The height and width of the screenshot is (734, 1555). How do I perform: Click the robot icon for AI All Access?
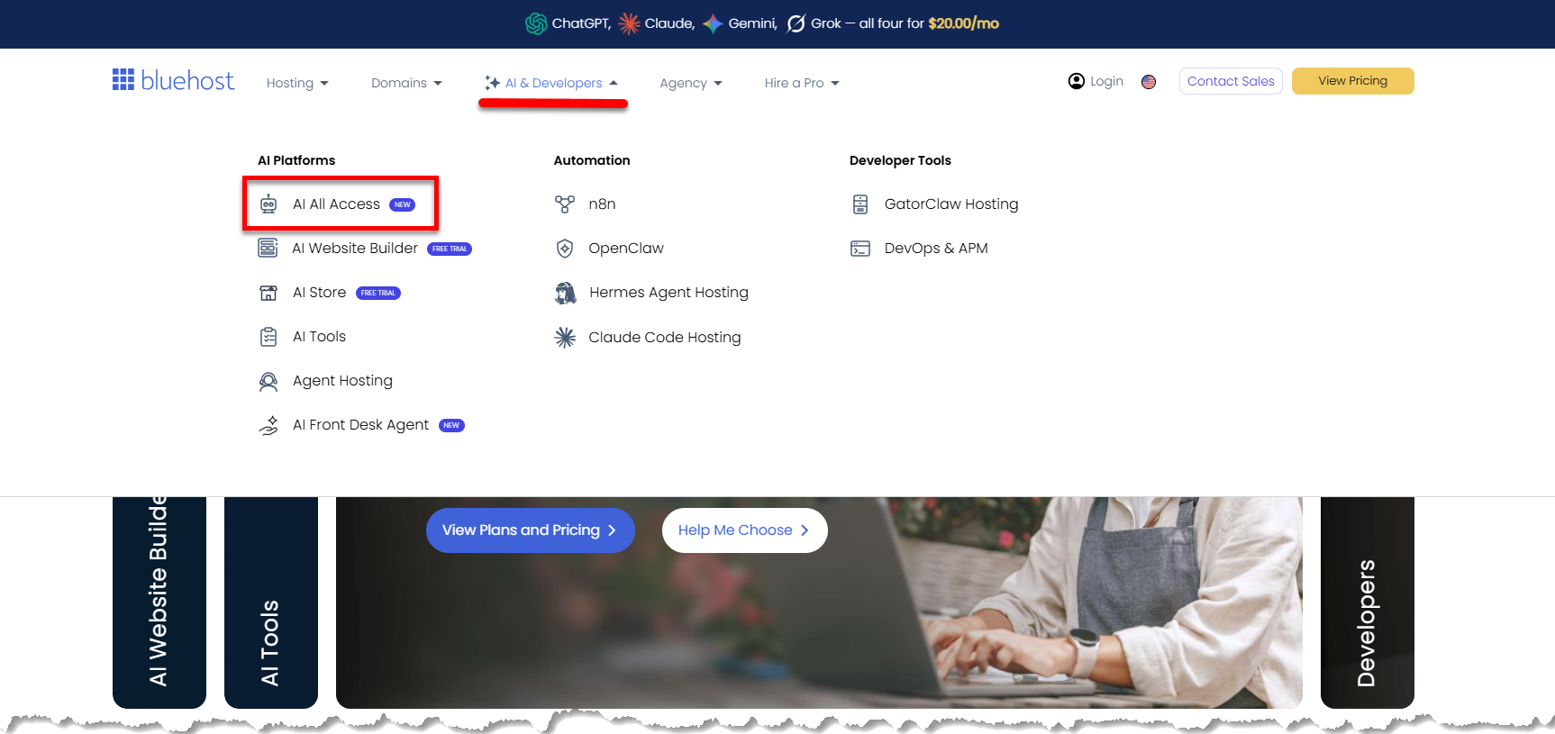[268, 204]
